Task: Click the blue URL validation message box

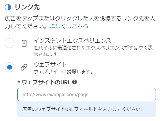Action: [x=87, y=109]
